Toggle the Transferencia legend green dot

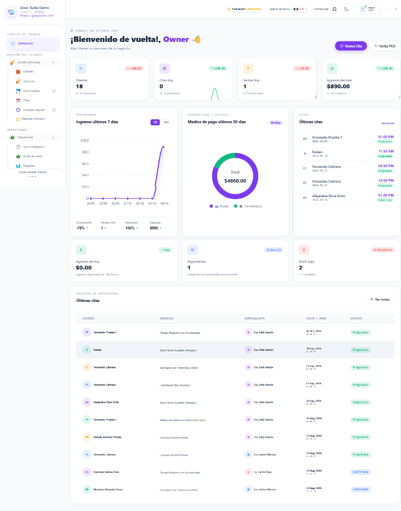pyautogui.click(x=235, y=206)
